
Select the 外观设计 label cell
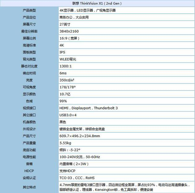[29, 129]
